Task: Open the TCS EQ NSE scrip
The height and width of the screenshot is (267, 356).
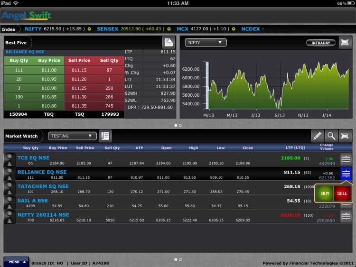Action: (33, 157)
